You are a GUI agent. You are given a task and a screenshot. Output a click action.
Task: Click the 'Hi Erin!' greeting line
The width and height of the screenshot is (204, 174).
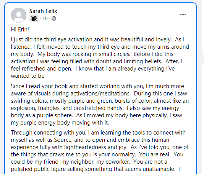coord(20,30)
